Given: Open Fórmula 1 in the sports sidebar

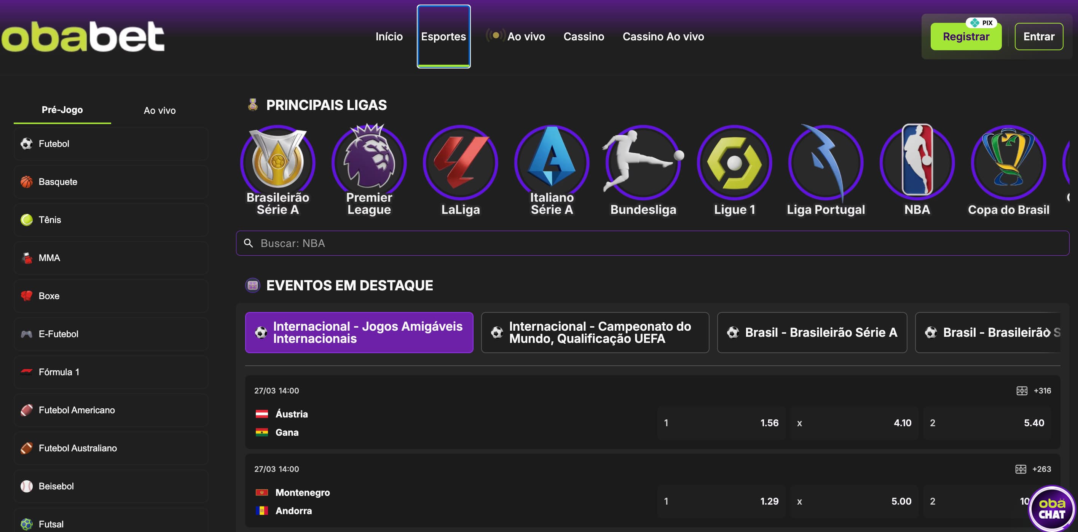Looking at the screenshot, I should pos(110,372).
